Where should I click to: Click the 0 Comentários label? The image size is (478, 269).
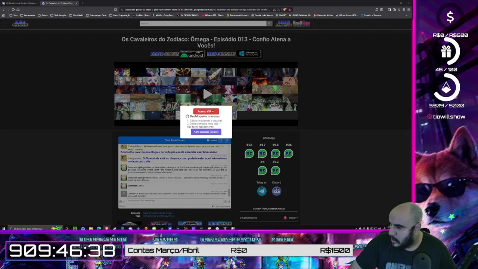point(248,218)
